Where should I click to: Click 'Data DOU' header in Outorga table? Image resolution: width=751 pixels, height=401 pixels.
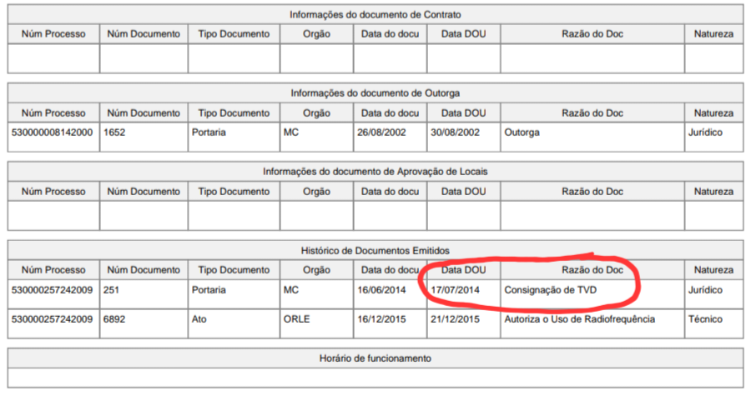pyautogui.click(x=463, y=113)
